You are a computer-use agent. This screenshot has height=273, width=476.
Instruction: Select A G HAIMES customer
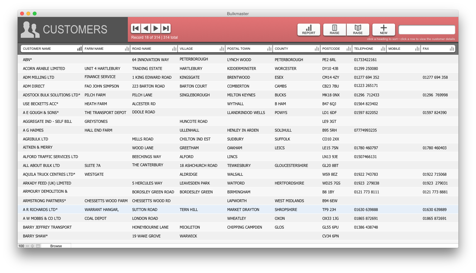click(238, 130)
